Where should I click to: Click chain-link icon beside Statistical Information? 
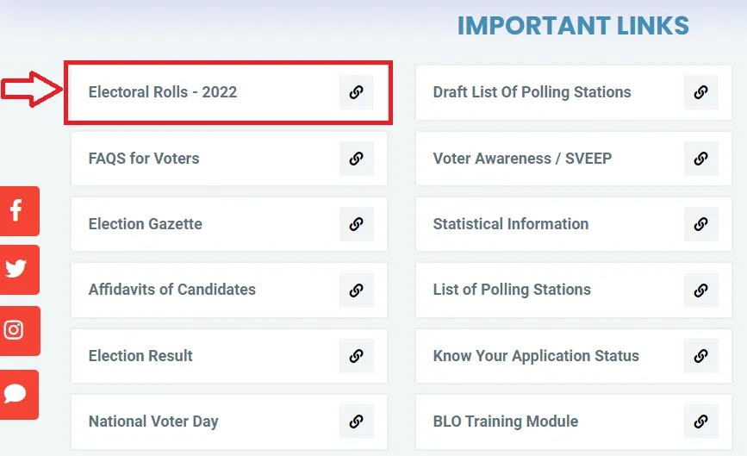(x=700, y=224)
